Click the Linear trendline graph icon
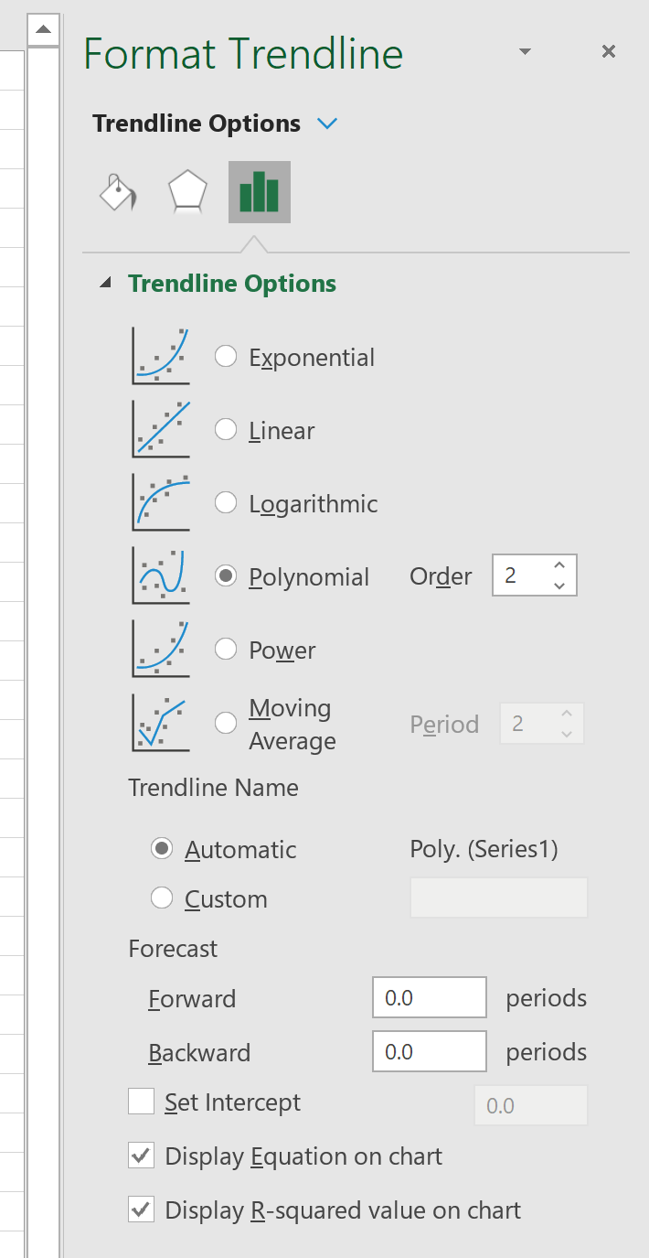Image resolution: width=649 pixels, height=1258 pixels. 161,430
